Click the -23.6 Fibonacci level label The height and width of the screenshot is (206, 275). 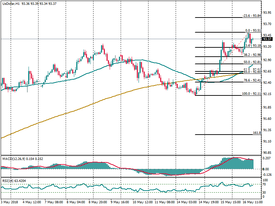pos(251,16)
